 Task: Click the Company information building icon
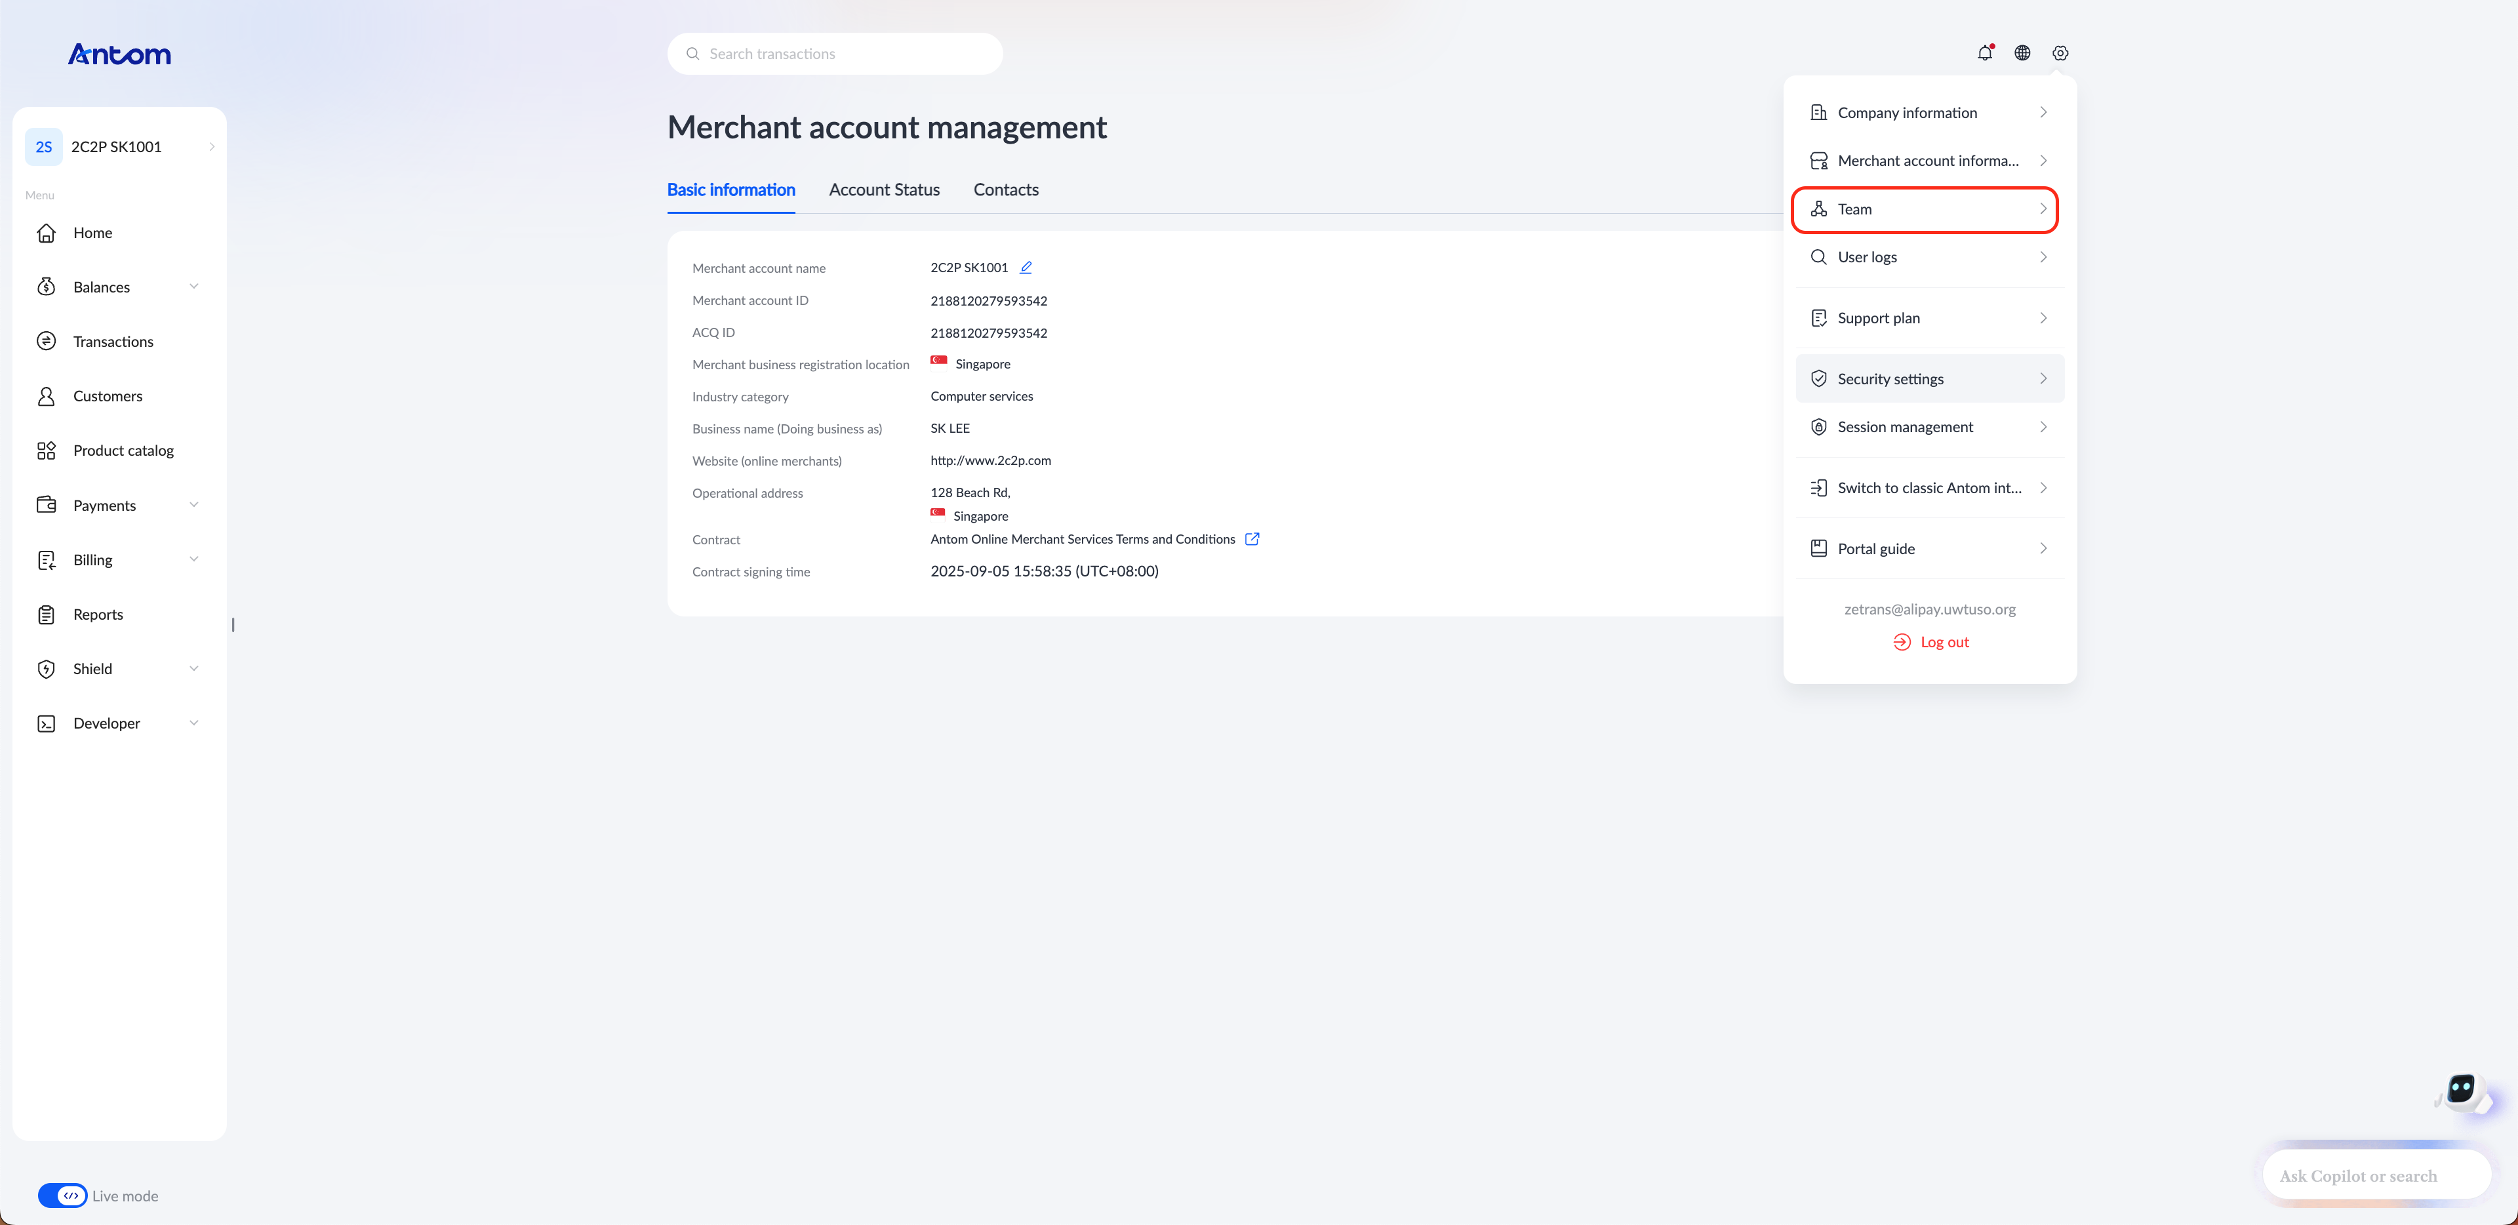[1818, 112]
